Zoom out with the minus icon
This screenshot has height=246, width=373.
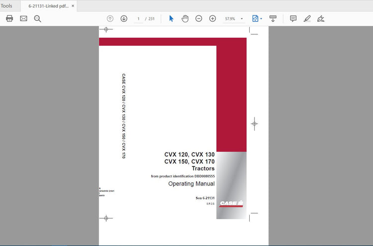click(x=198, y=18)
